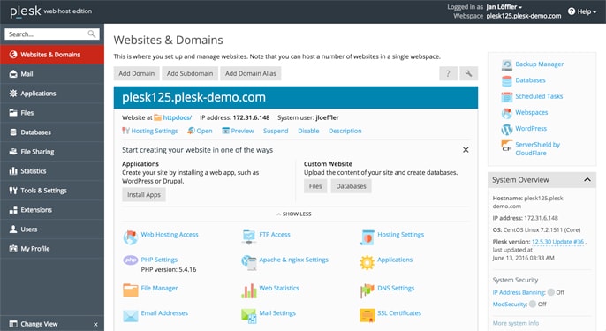Click the Applications gear icon in the grid
Viewport: 606px width, 331px height.
(x=367, y=262)
